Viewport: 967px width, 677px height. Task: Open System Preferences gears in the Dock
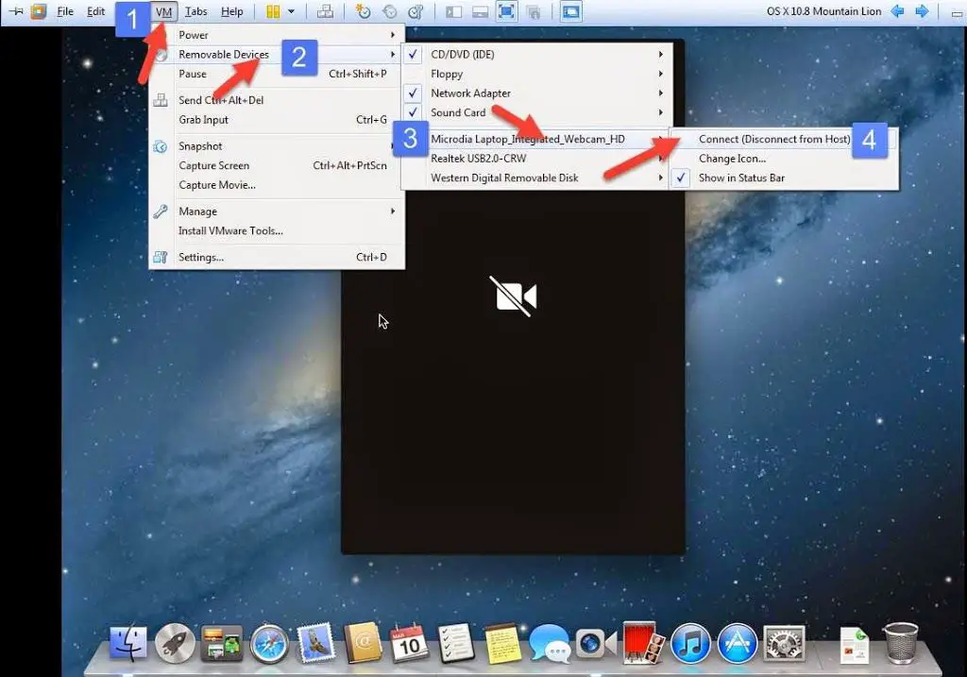[784, 644]
